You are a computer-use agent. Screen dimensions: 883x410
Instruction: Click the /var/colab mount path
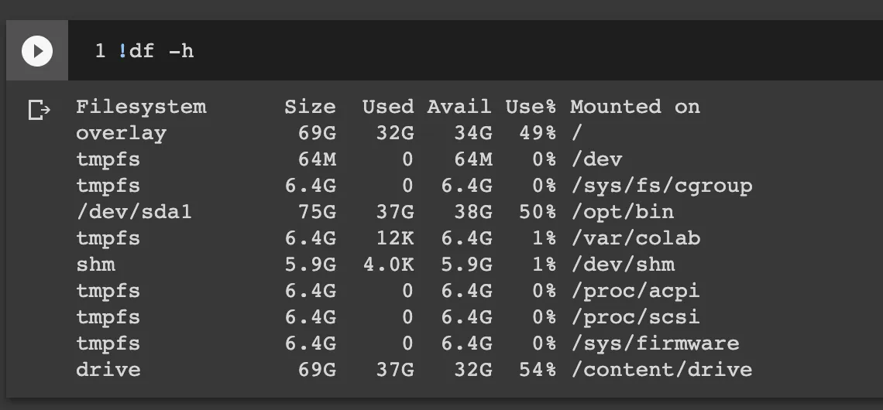pyautogui.click(x=635, y=238)
